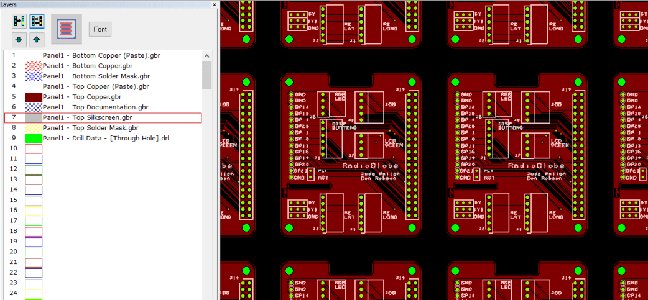This screenshot has height=300, width=648.
Task: Move selected layer down with down arrow
Action: [19, 40]
